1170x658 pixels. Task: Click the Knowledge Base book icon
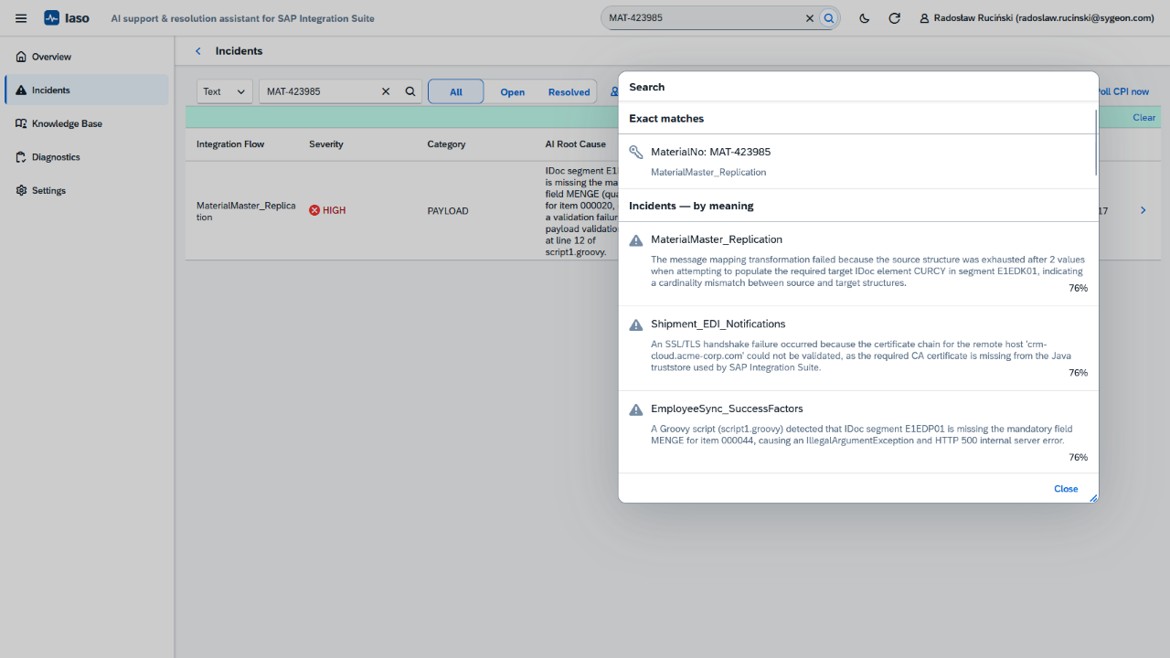(x=21, y=123)
